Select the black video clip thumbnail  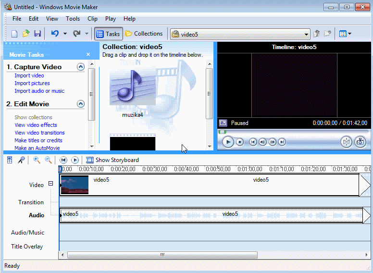(x=133, y=142)
